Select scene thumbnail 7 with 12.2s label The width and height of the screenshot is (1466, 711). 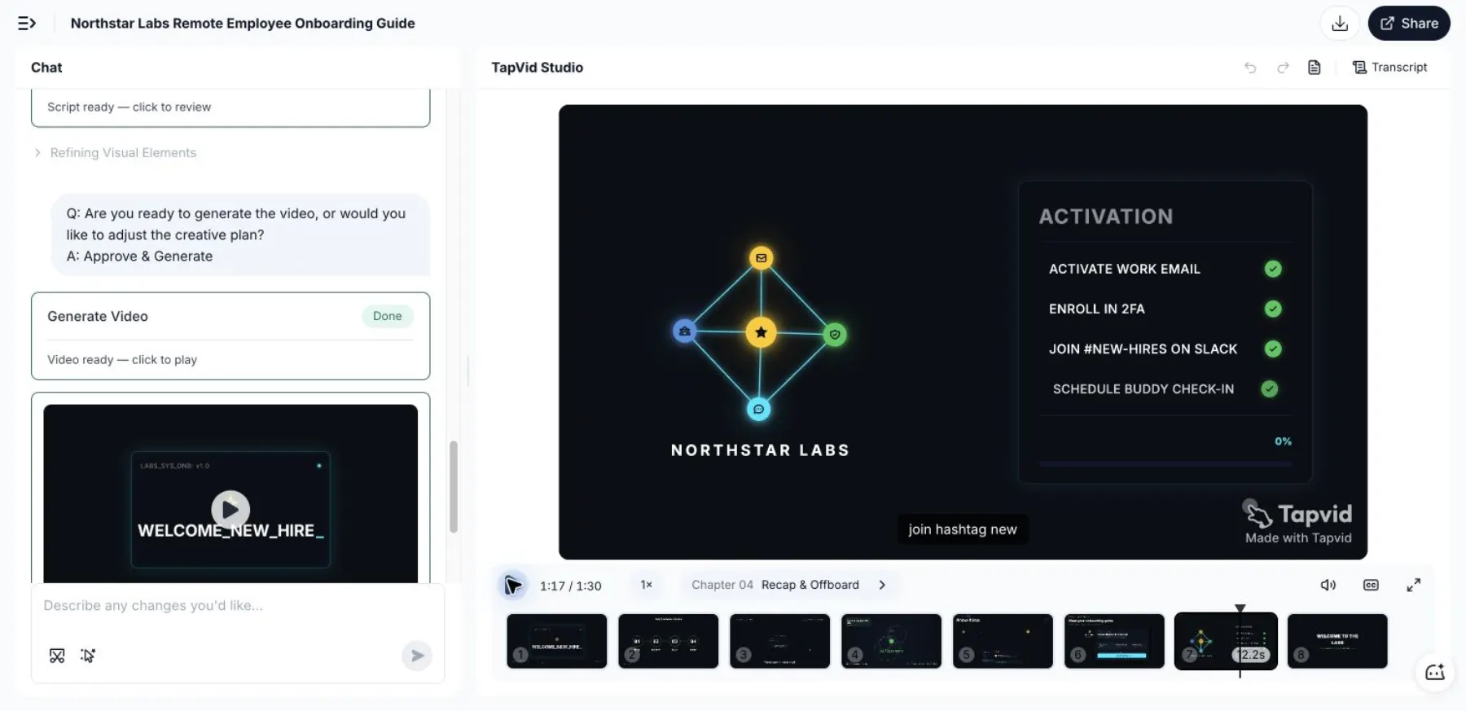[1226, 641]
